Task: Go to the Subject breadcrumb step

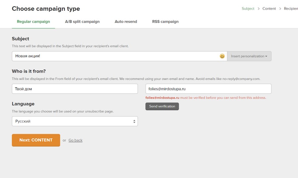Action: click(248, 9)
